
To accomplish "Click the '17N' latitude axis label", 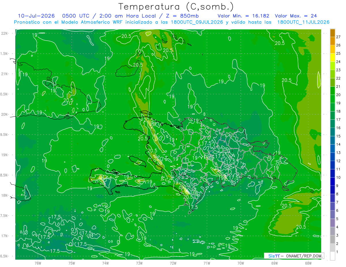I will pos(5,236).
